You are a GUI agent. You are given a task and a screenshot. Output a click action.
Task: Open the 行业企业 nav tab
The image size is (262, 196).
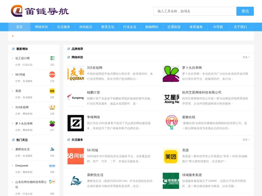click(x=130, y=27)
